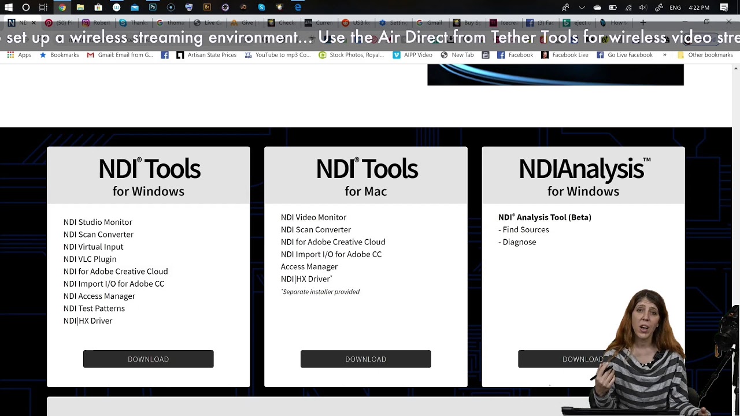This screenshot has width=740, height=416.
Task: Switch to the Skype Thanks tab
Action: pos(133,23)
